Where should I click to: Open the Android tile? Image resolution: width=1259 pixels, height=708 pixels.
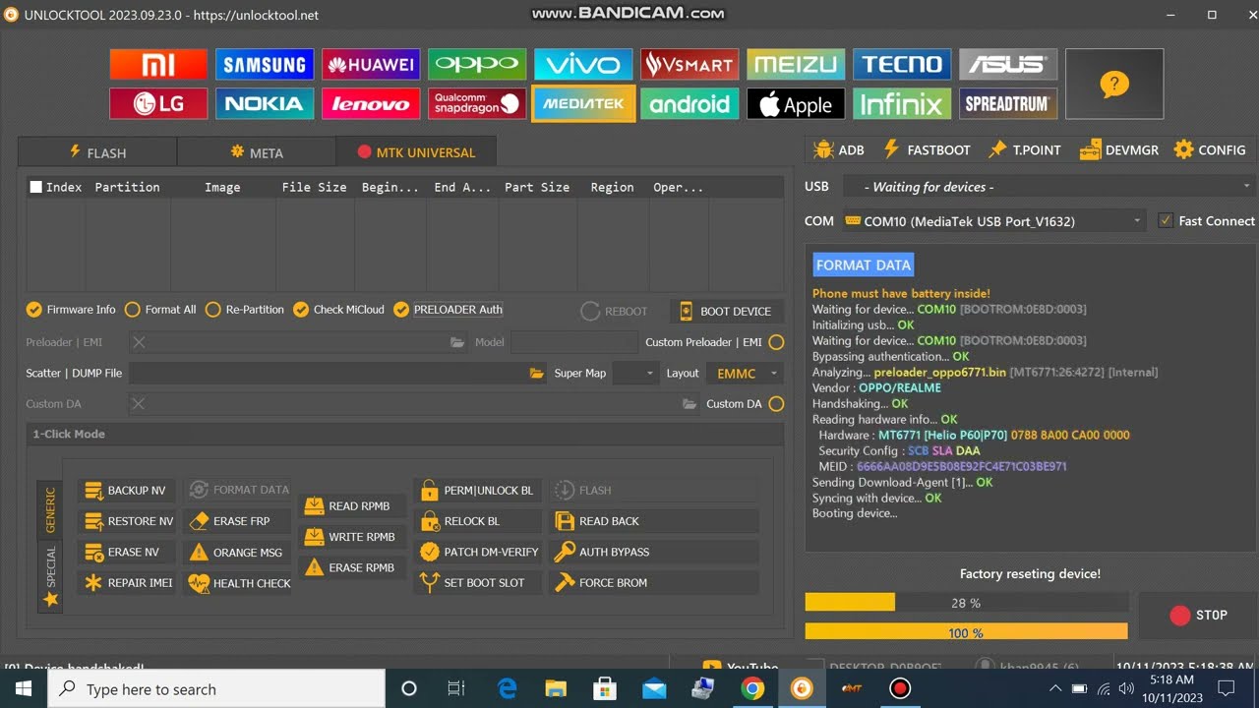click(689, 103)
